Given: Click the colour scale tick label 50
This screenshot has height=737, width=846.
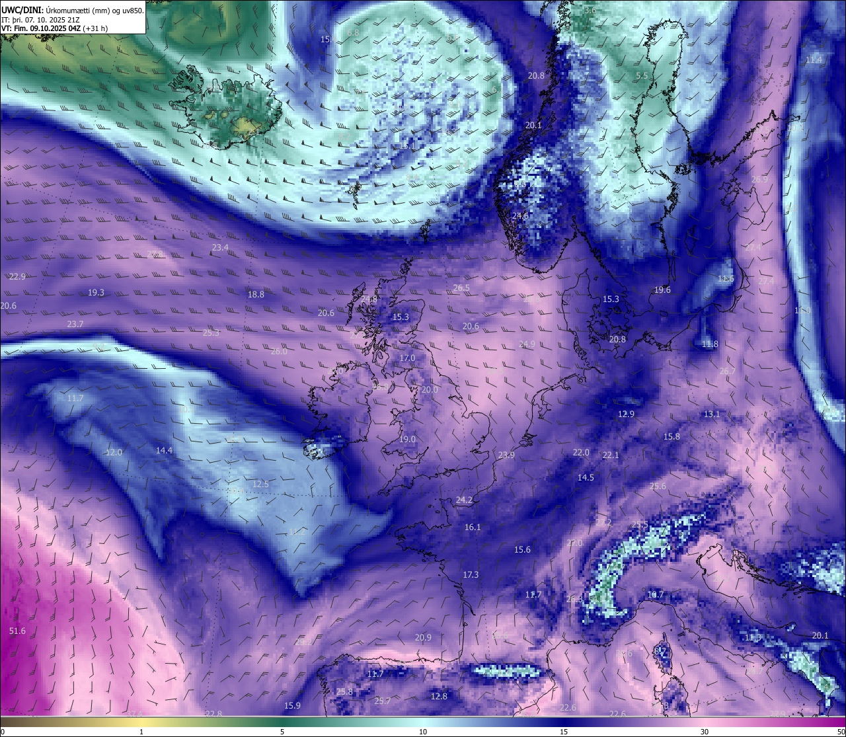Looking at the screenshot, I should pyautogui.click(x=841, y=732).
